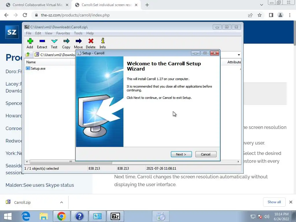Open the 7-Zip View menu
Image resolution: width=296 pixels, height=222 pixels.
click(x=49, y=33)
